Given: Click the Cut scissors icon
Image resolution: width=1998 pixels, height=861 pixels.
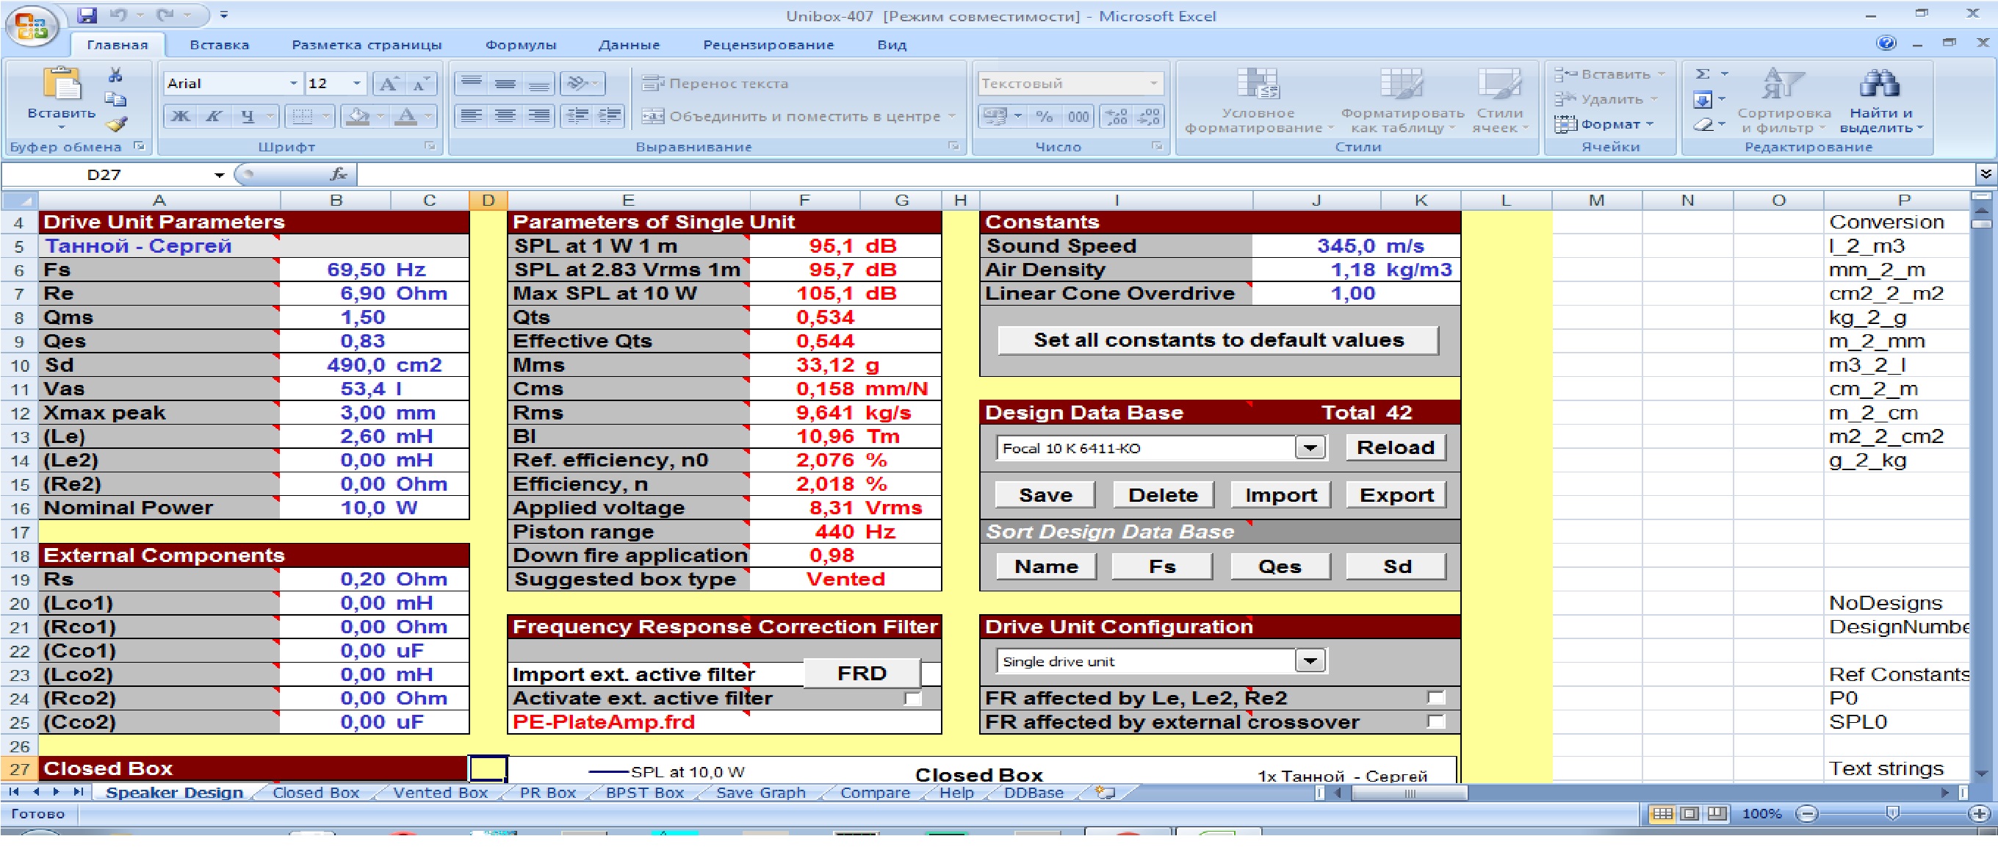Looking at the screenshot, I should tap(115, 75).
